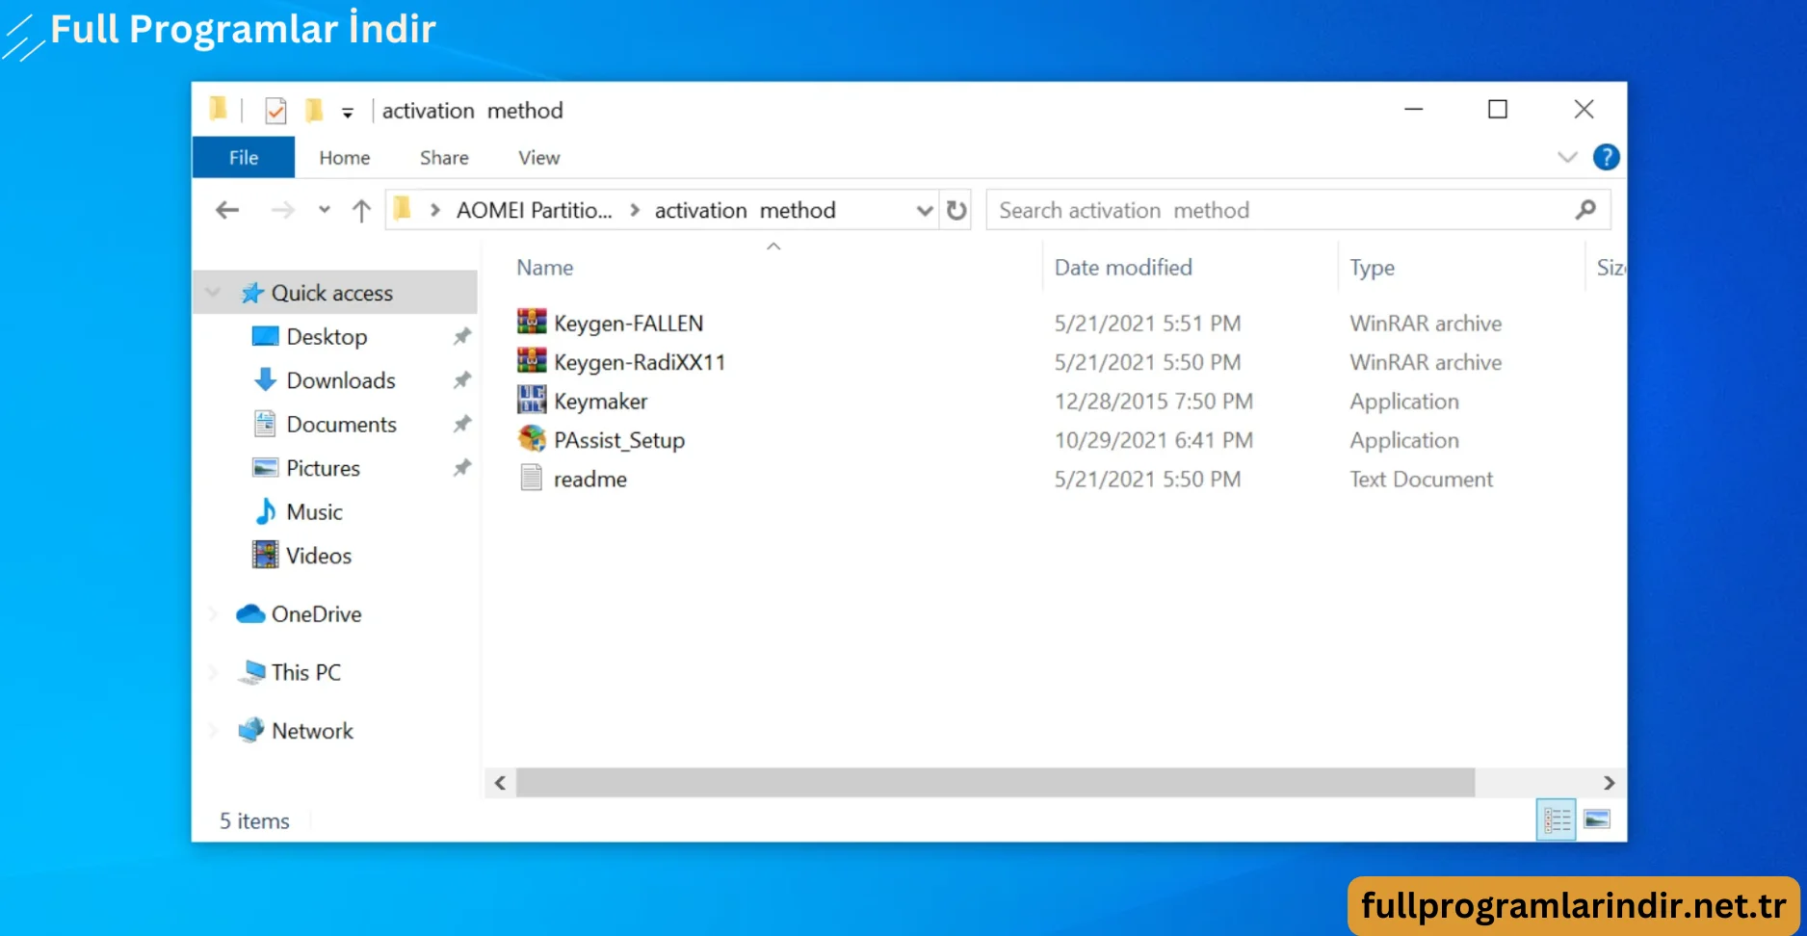Viewport: 1807px width, 936px height.
Task: Open Videos in the navigation pane
Action: tap(319, 556)
